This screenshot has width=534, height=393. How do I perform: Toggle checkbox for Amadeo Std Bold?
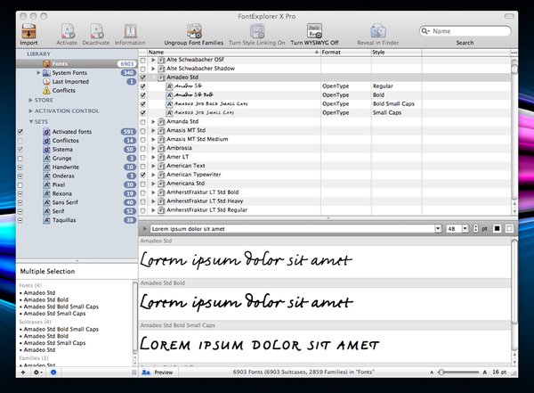(143, 95)
